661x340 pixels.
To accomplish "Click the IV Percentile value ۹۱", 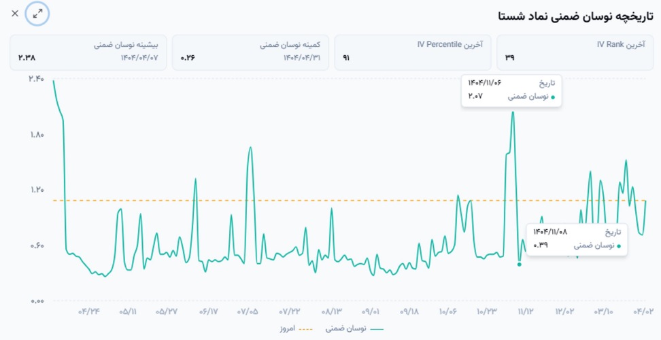I will (x=346, y=58).
